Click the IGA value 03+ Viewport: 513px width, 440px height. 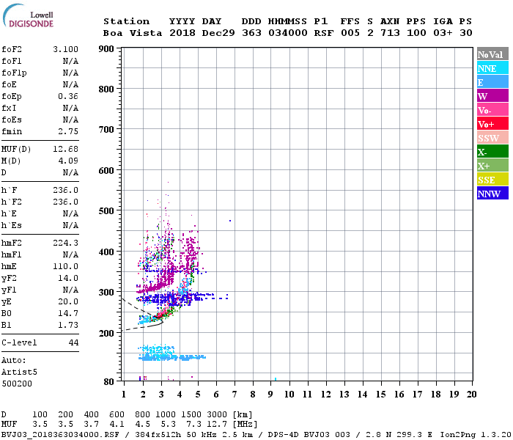[x=443, y=33]
